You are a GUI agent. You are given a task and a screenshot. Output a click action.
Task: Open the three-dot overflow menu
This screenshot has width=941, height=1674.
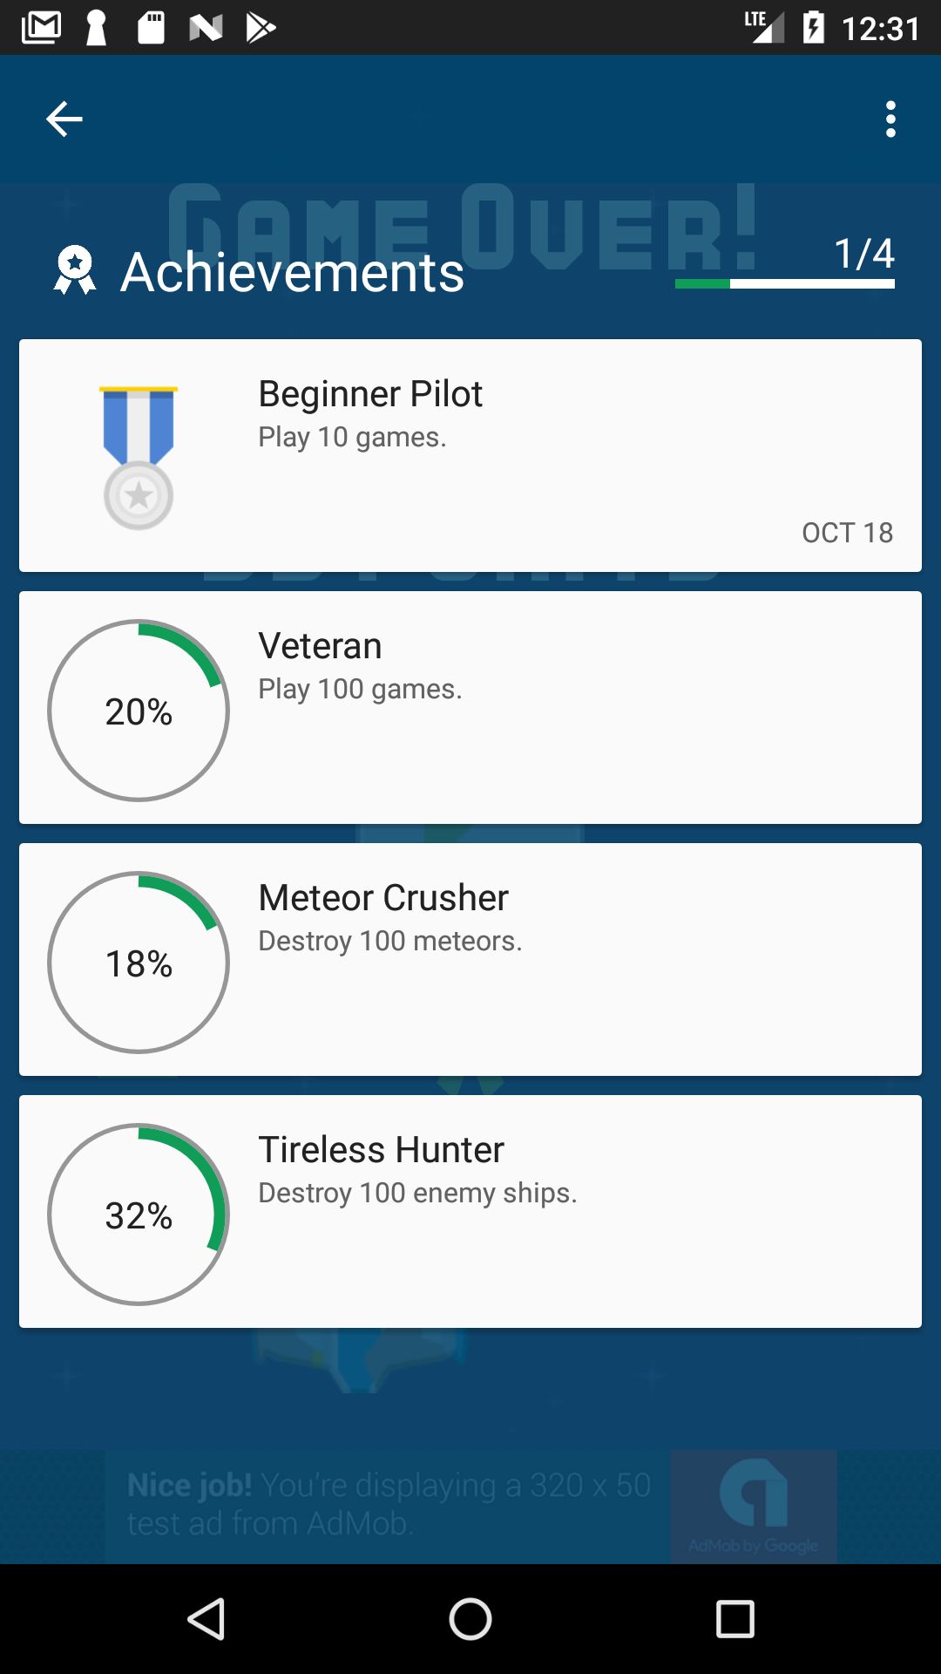click(890, 119)
